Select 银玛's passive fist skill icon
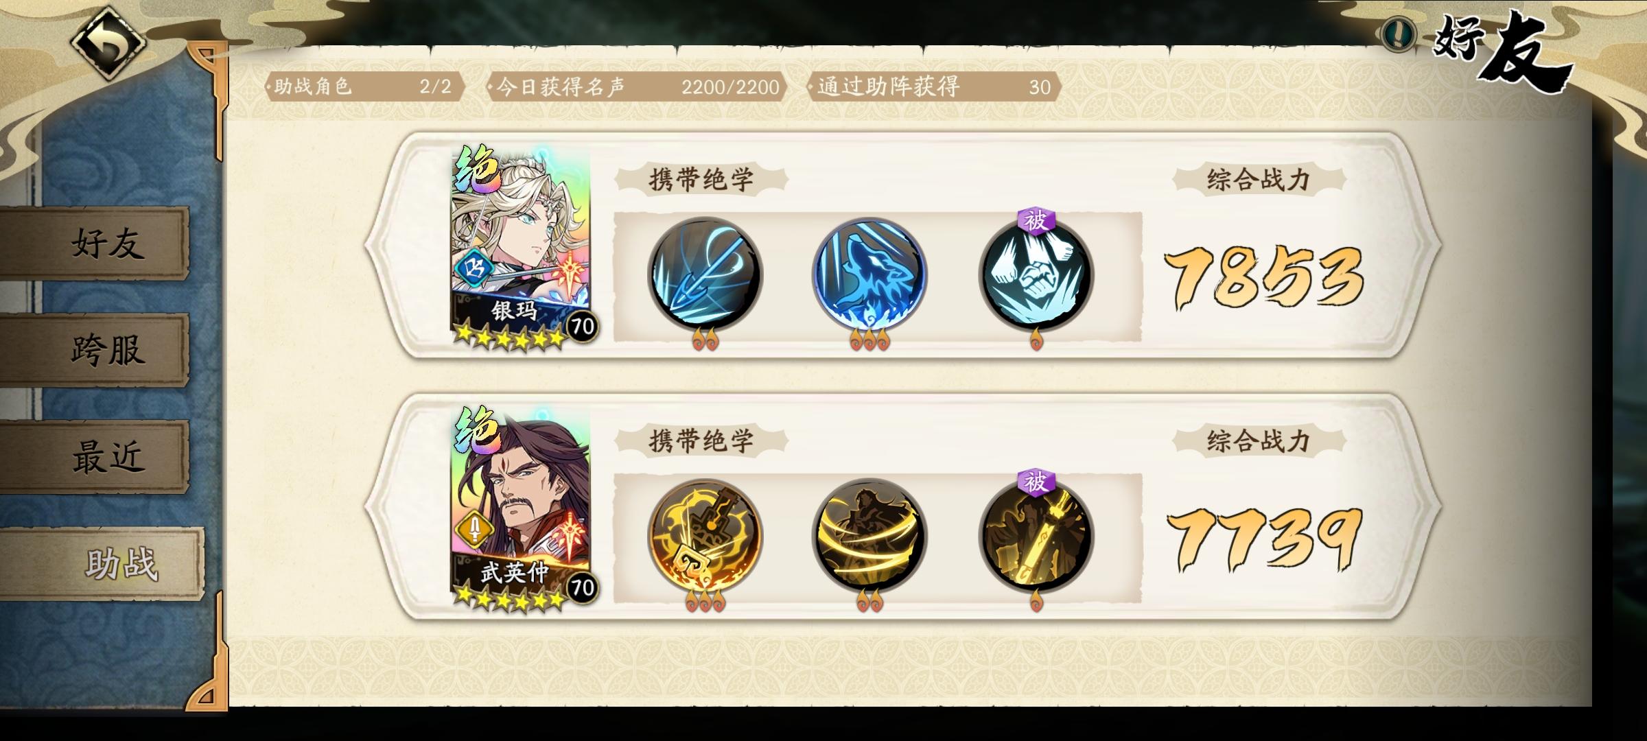This screenshot has height=741, width=1647. [x=1036, y=274]
